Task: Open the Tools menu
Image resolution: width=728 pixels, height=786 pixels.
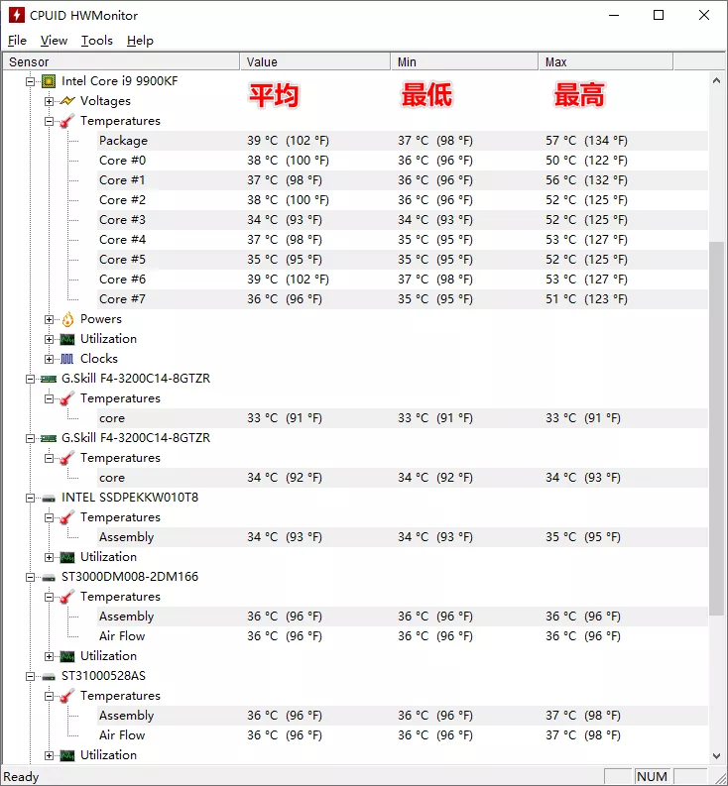Action: pyautogui.click(x=97, y=41)
